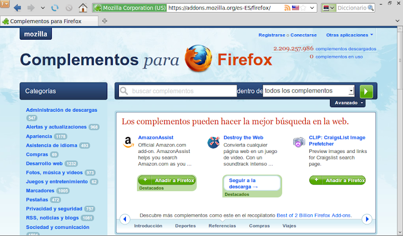The image size is (403, 236).
Task: Expand the Otras aplicaciones menu
Action: point(350,35)
